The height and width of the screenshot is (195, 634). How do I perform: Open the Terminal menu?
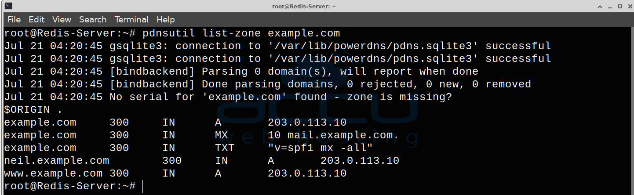131,19
